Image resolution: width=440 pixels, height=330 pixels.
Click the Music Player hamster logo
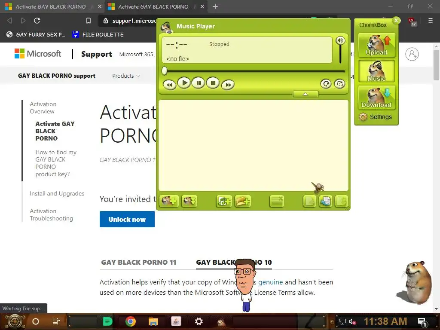pos(166,27)
